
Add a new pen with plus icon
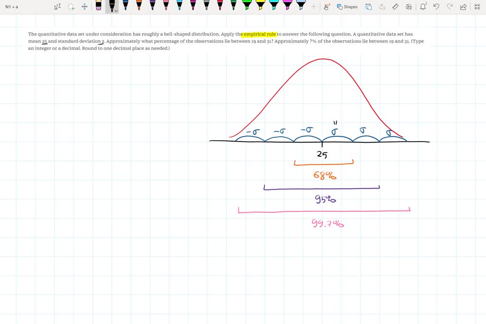[314, 7]
